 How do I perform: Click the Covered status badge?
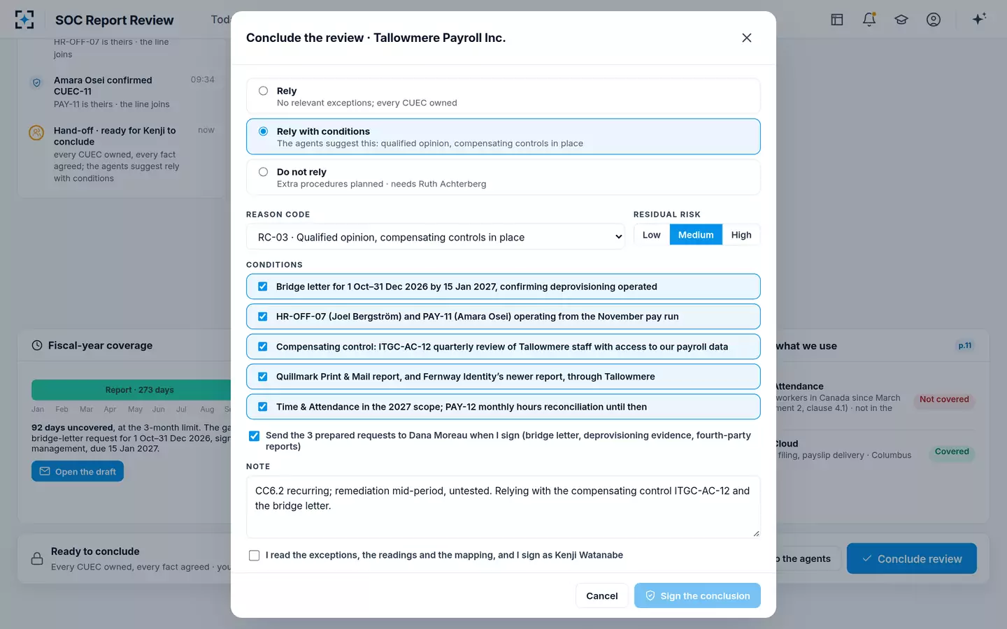pyautogui.click(x=952, y=452)
